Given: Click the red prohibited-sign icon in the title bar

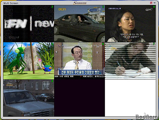Looking at the screenshot, I should pyautogui.click(x=151, y=3).
